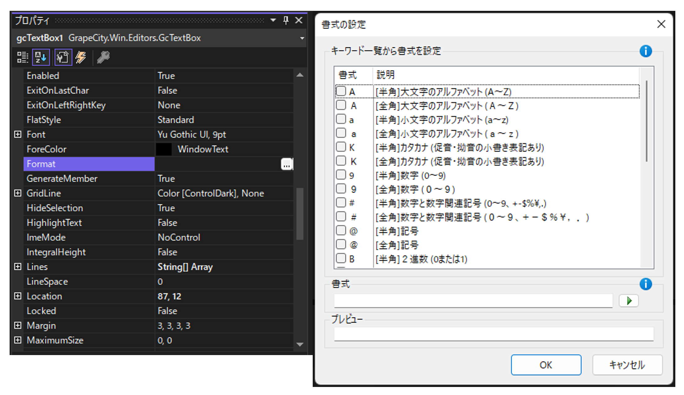The image size is (684, 395).
Task: Click the scroll-up arrow in property grid
Action: pos(300,75)
